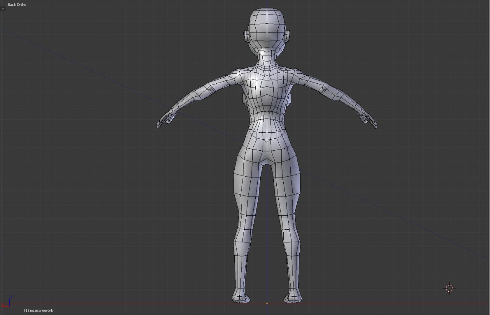This screenshot has width=490, height=315.
Task: Click the '(1) rococo rework' object label
Action: click(38, 310)
